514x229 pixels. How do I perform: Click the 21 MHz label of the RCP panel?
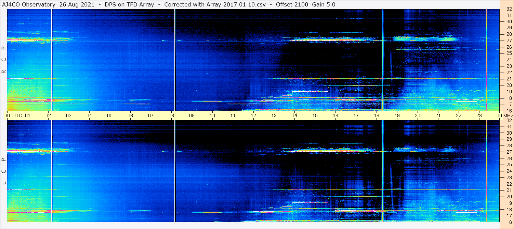(x=509, y=79)
